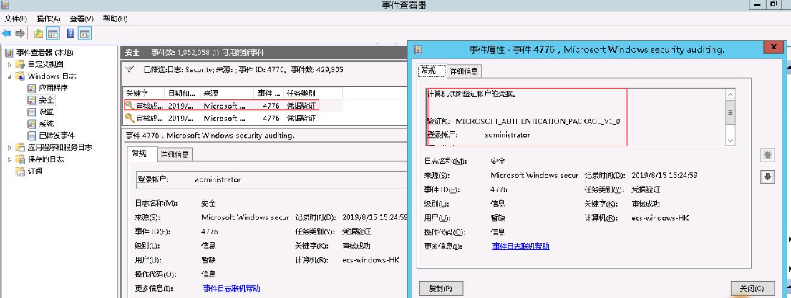
Task: Sort by 任务类别 column header
Action: click(312, 93)
